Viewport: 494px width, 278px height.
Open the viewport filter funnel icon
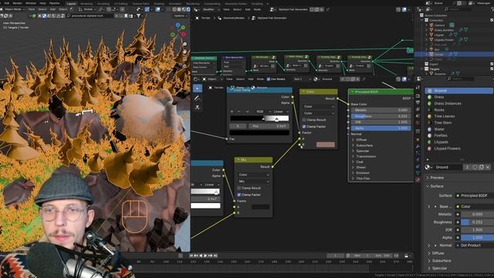click(138, 15)
